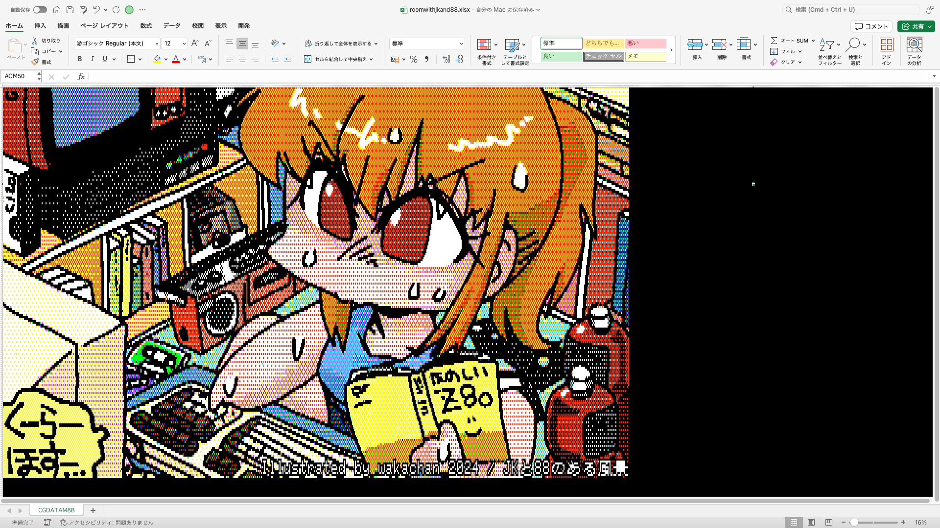This screenshot has width=940, height=528.
Task: Click Merge and Center cells button
Action: coord(335,59)
